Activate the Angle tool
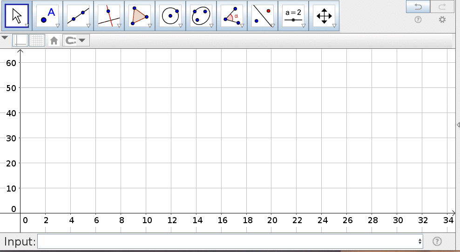460x252 pixels. (232, 15)
